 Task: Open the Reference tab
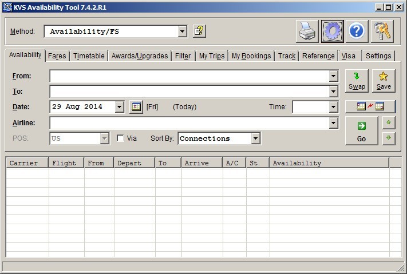[318, 56]
